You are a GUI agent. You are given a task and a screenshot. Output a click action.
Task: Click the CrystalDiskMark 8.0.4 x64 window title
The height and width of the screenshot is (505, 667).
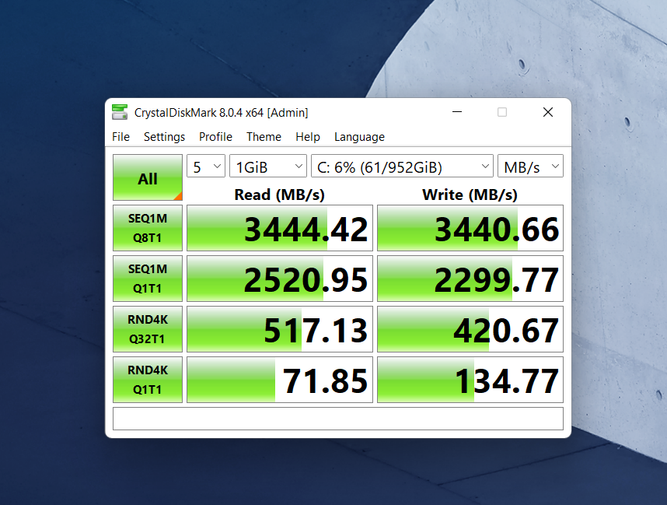(222, 112)
